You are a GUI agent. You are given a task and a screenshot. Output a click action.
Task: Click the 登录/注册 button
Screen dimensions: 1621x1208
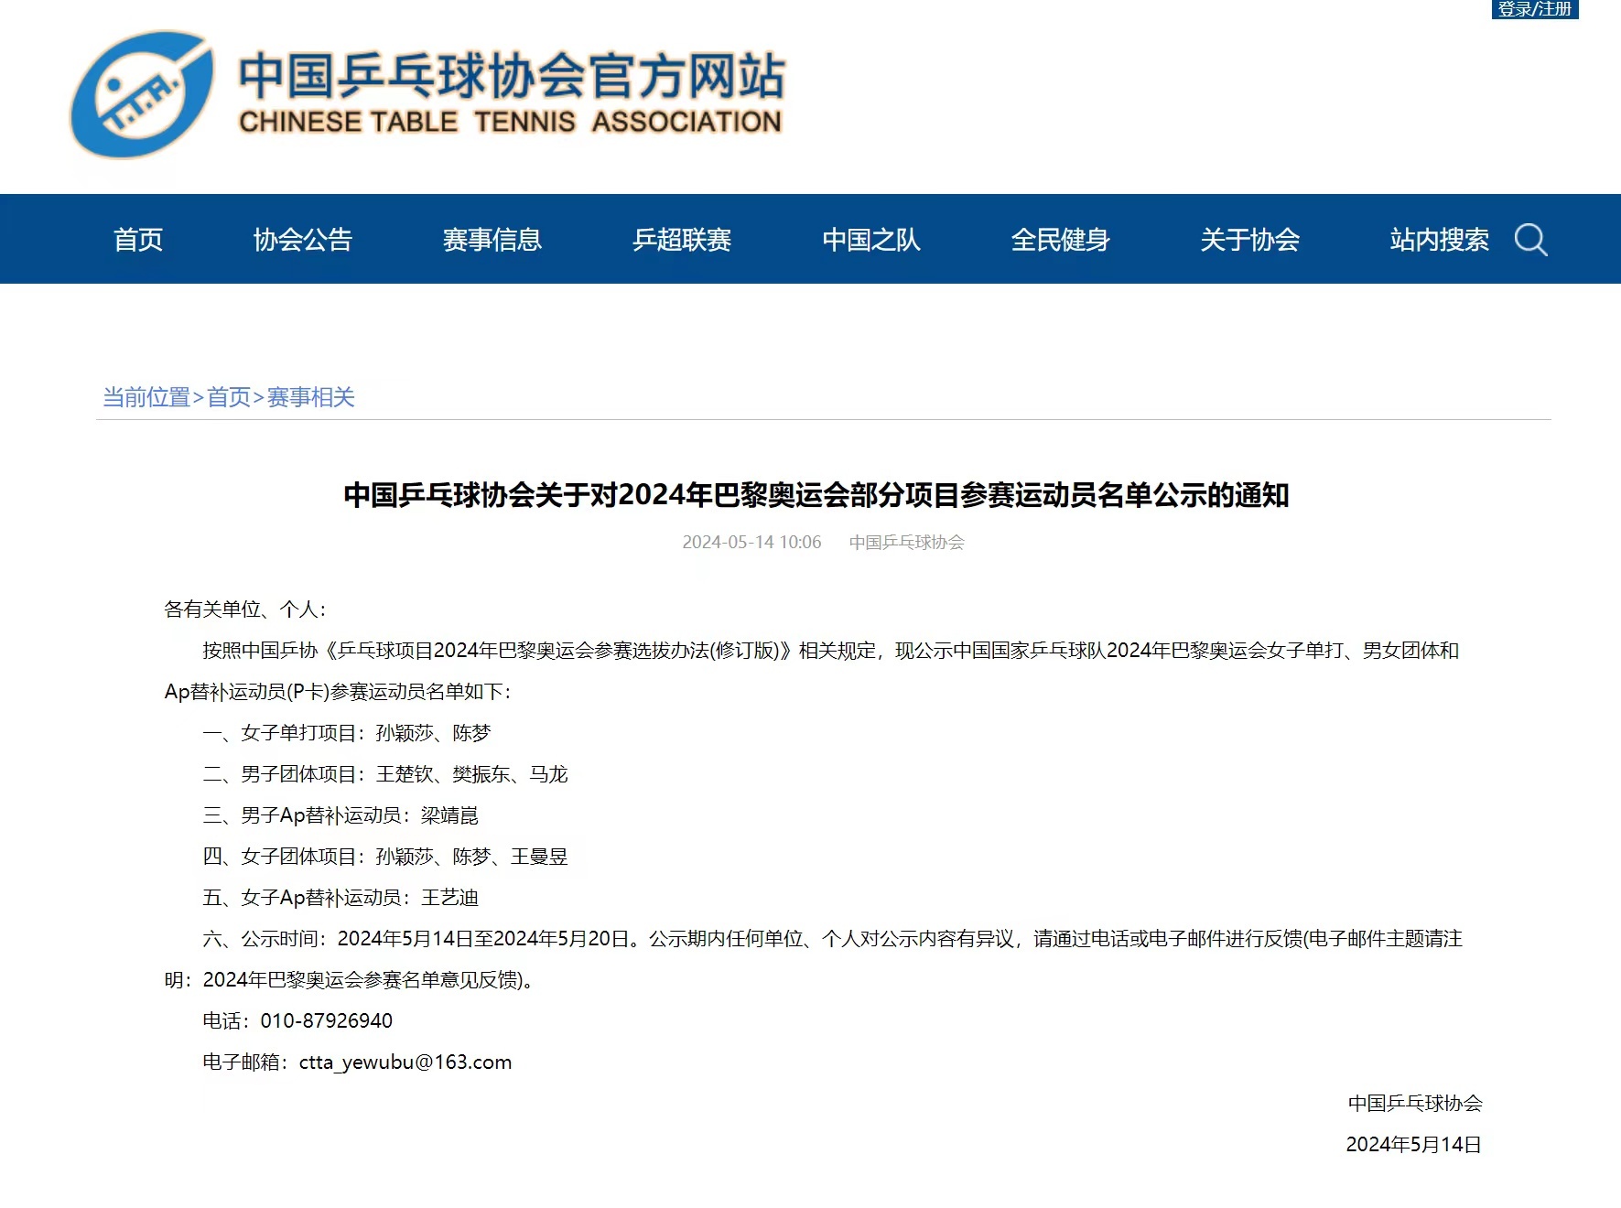1535,9
